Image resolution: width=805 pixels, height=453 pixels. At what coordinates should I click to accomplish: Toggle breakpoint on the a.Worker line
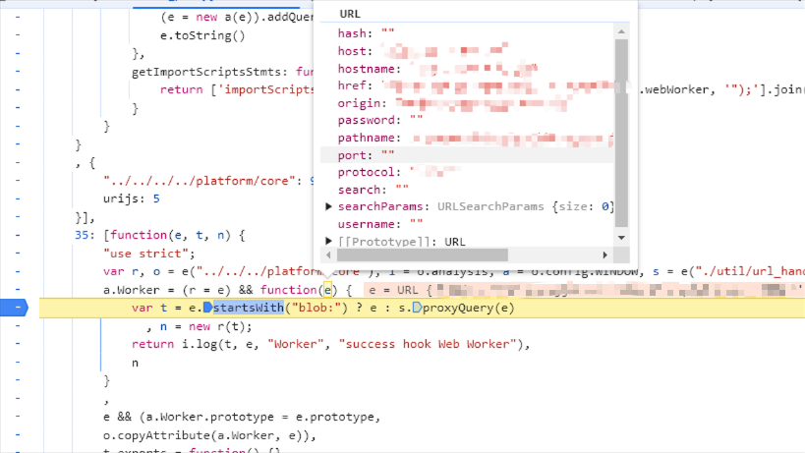19,290
